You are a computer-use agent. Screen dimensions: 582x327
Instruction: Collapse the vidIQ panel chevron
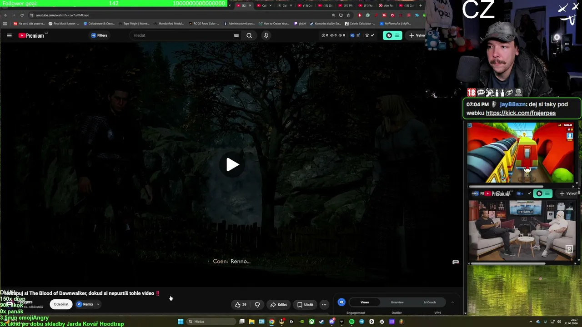pos(452,302)
